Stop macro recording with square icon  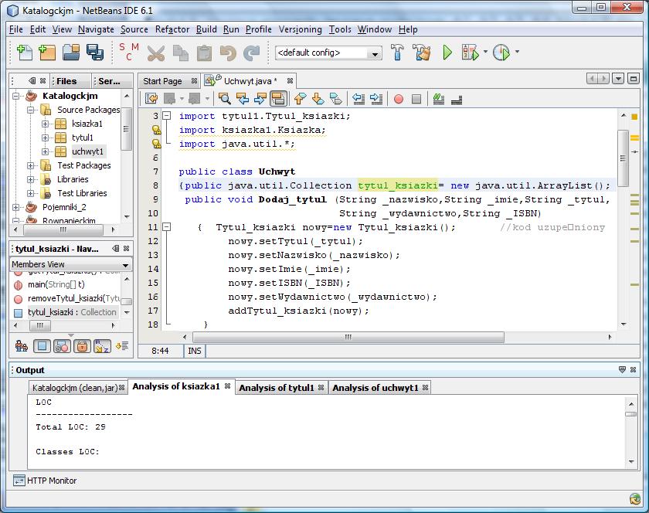pyautogui.click(x=416, y=99)
